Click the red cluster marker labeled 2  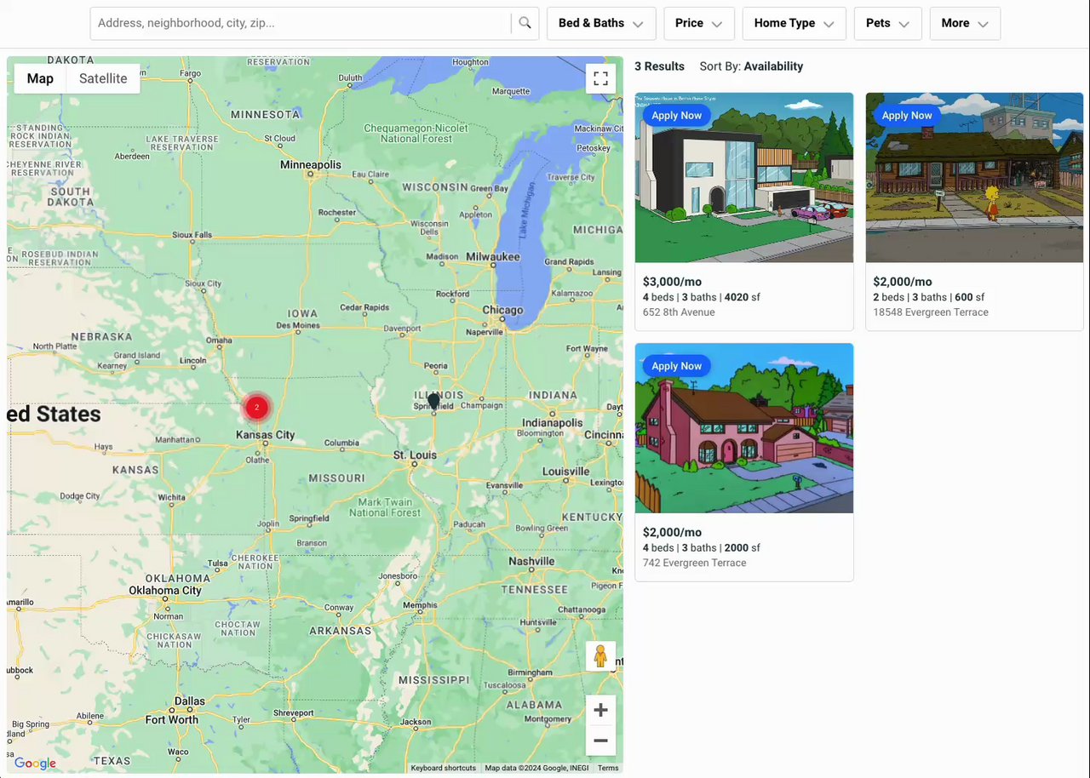256,407
